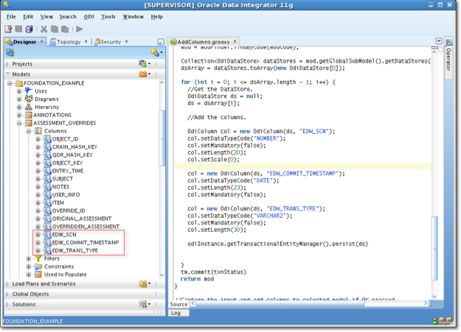The width and height of the screenshot is (461, 332).
Task: Click the New toolbar icon
Action: click(8, 29)
